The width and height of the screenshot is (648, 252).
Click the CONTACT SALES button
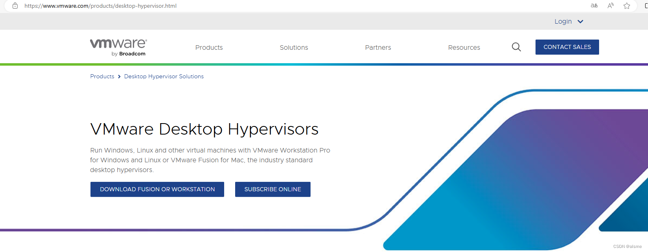pyautogui.click(x=567, y=47)
